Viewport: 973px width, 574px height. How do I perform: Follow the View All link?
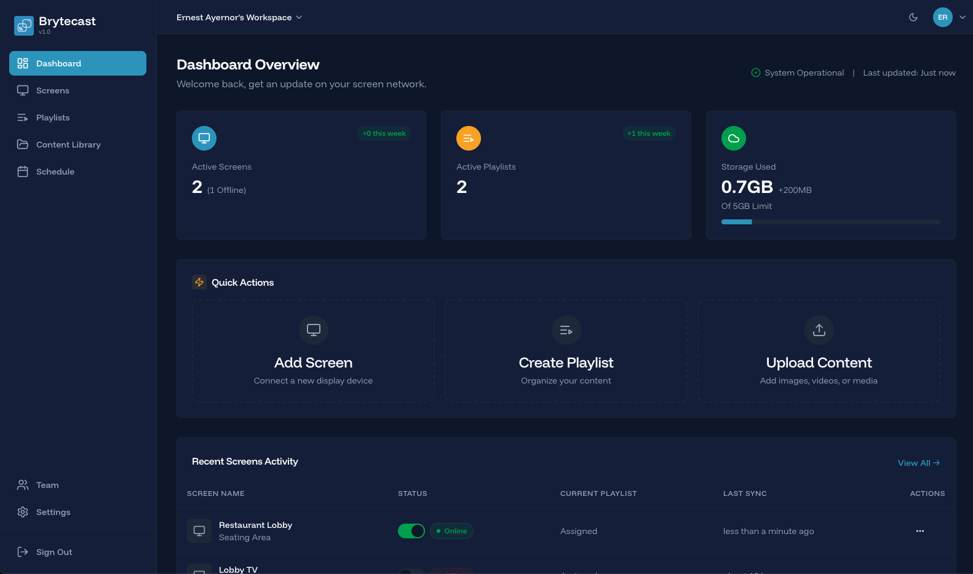click(x=919, y=463)
